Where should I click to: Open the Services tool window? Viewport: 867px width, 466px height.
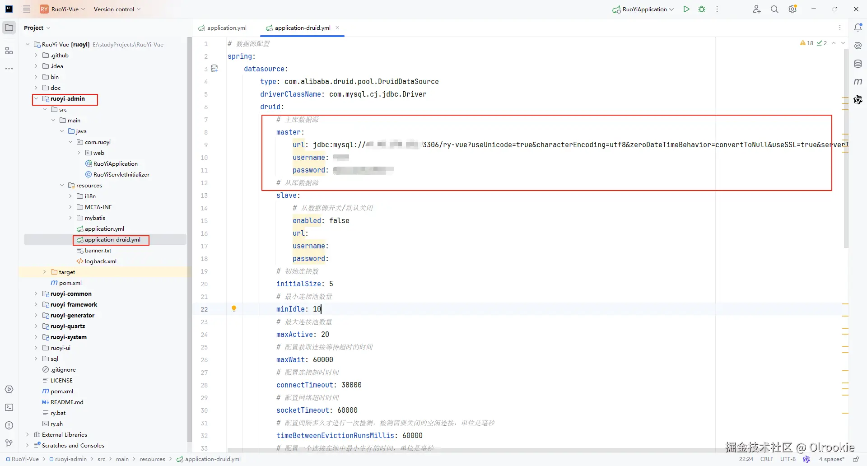9,389
